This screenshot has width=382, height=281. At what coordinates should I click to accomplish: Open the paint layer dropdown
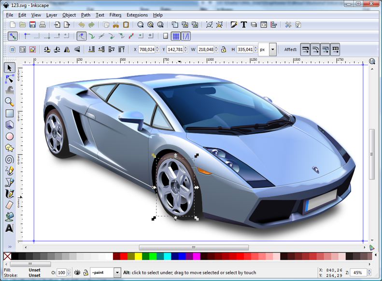117,272
